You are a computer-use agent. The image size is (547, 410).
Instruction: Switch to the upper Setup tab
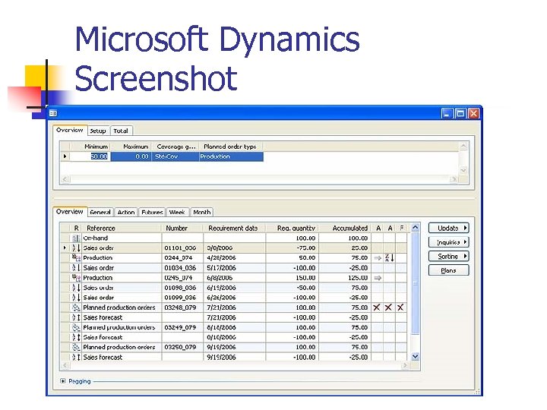pos(98,131)
